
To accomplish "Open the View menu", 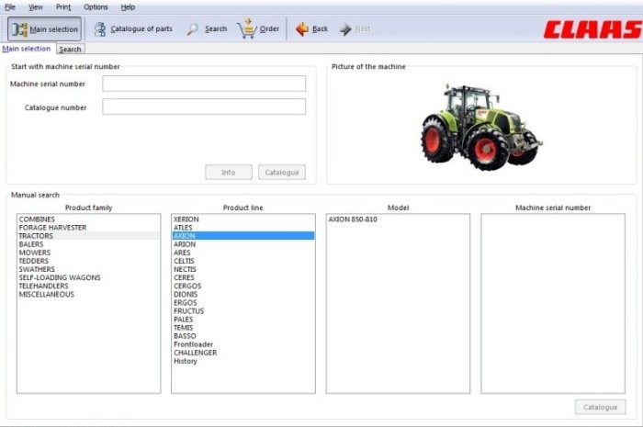I will click(x=36, y=7).
